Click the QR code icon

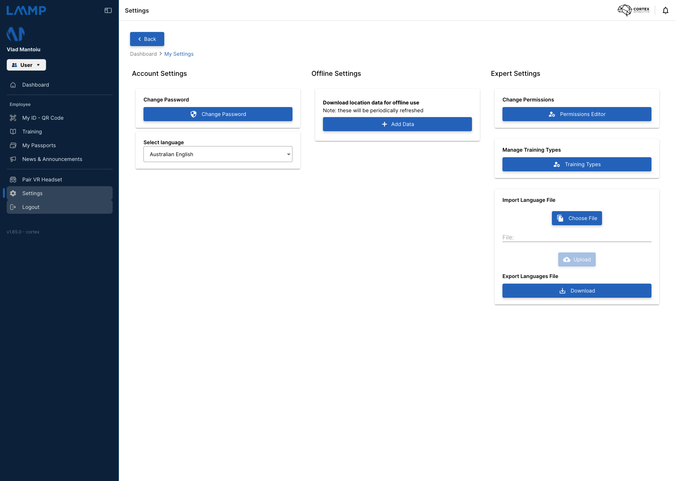tap(13, 118)
